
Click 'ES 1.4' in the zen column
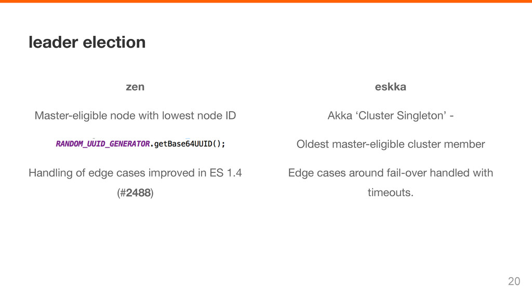click(x=225, y=173)
